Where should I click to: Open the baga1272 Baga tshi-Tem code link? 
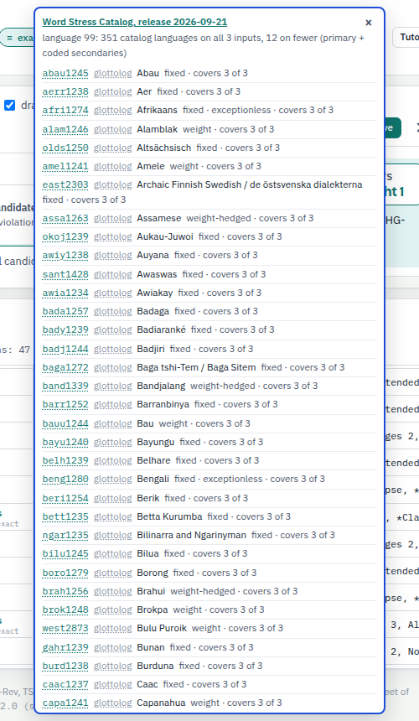coord(65,367)
